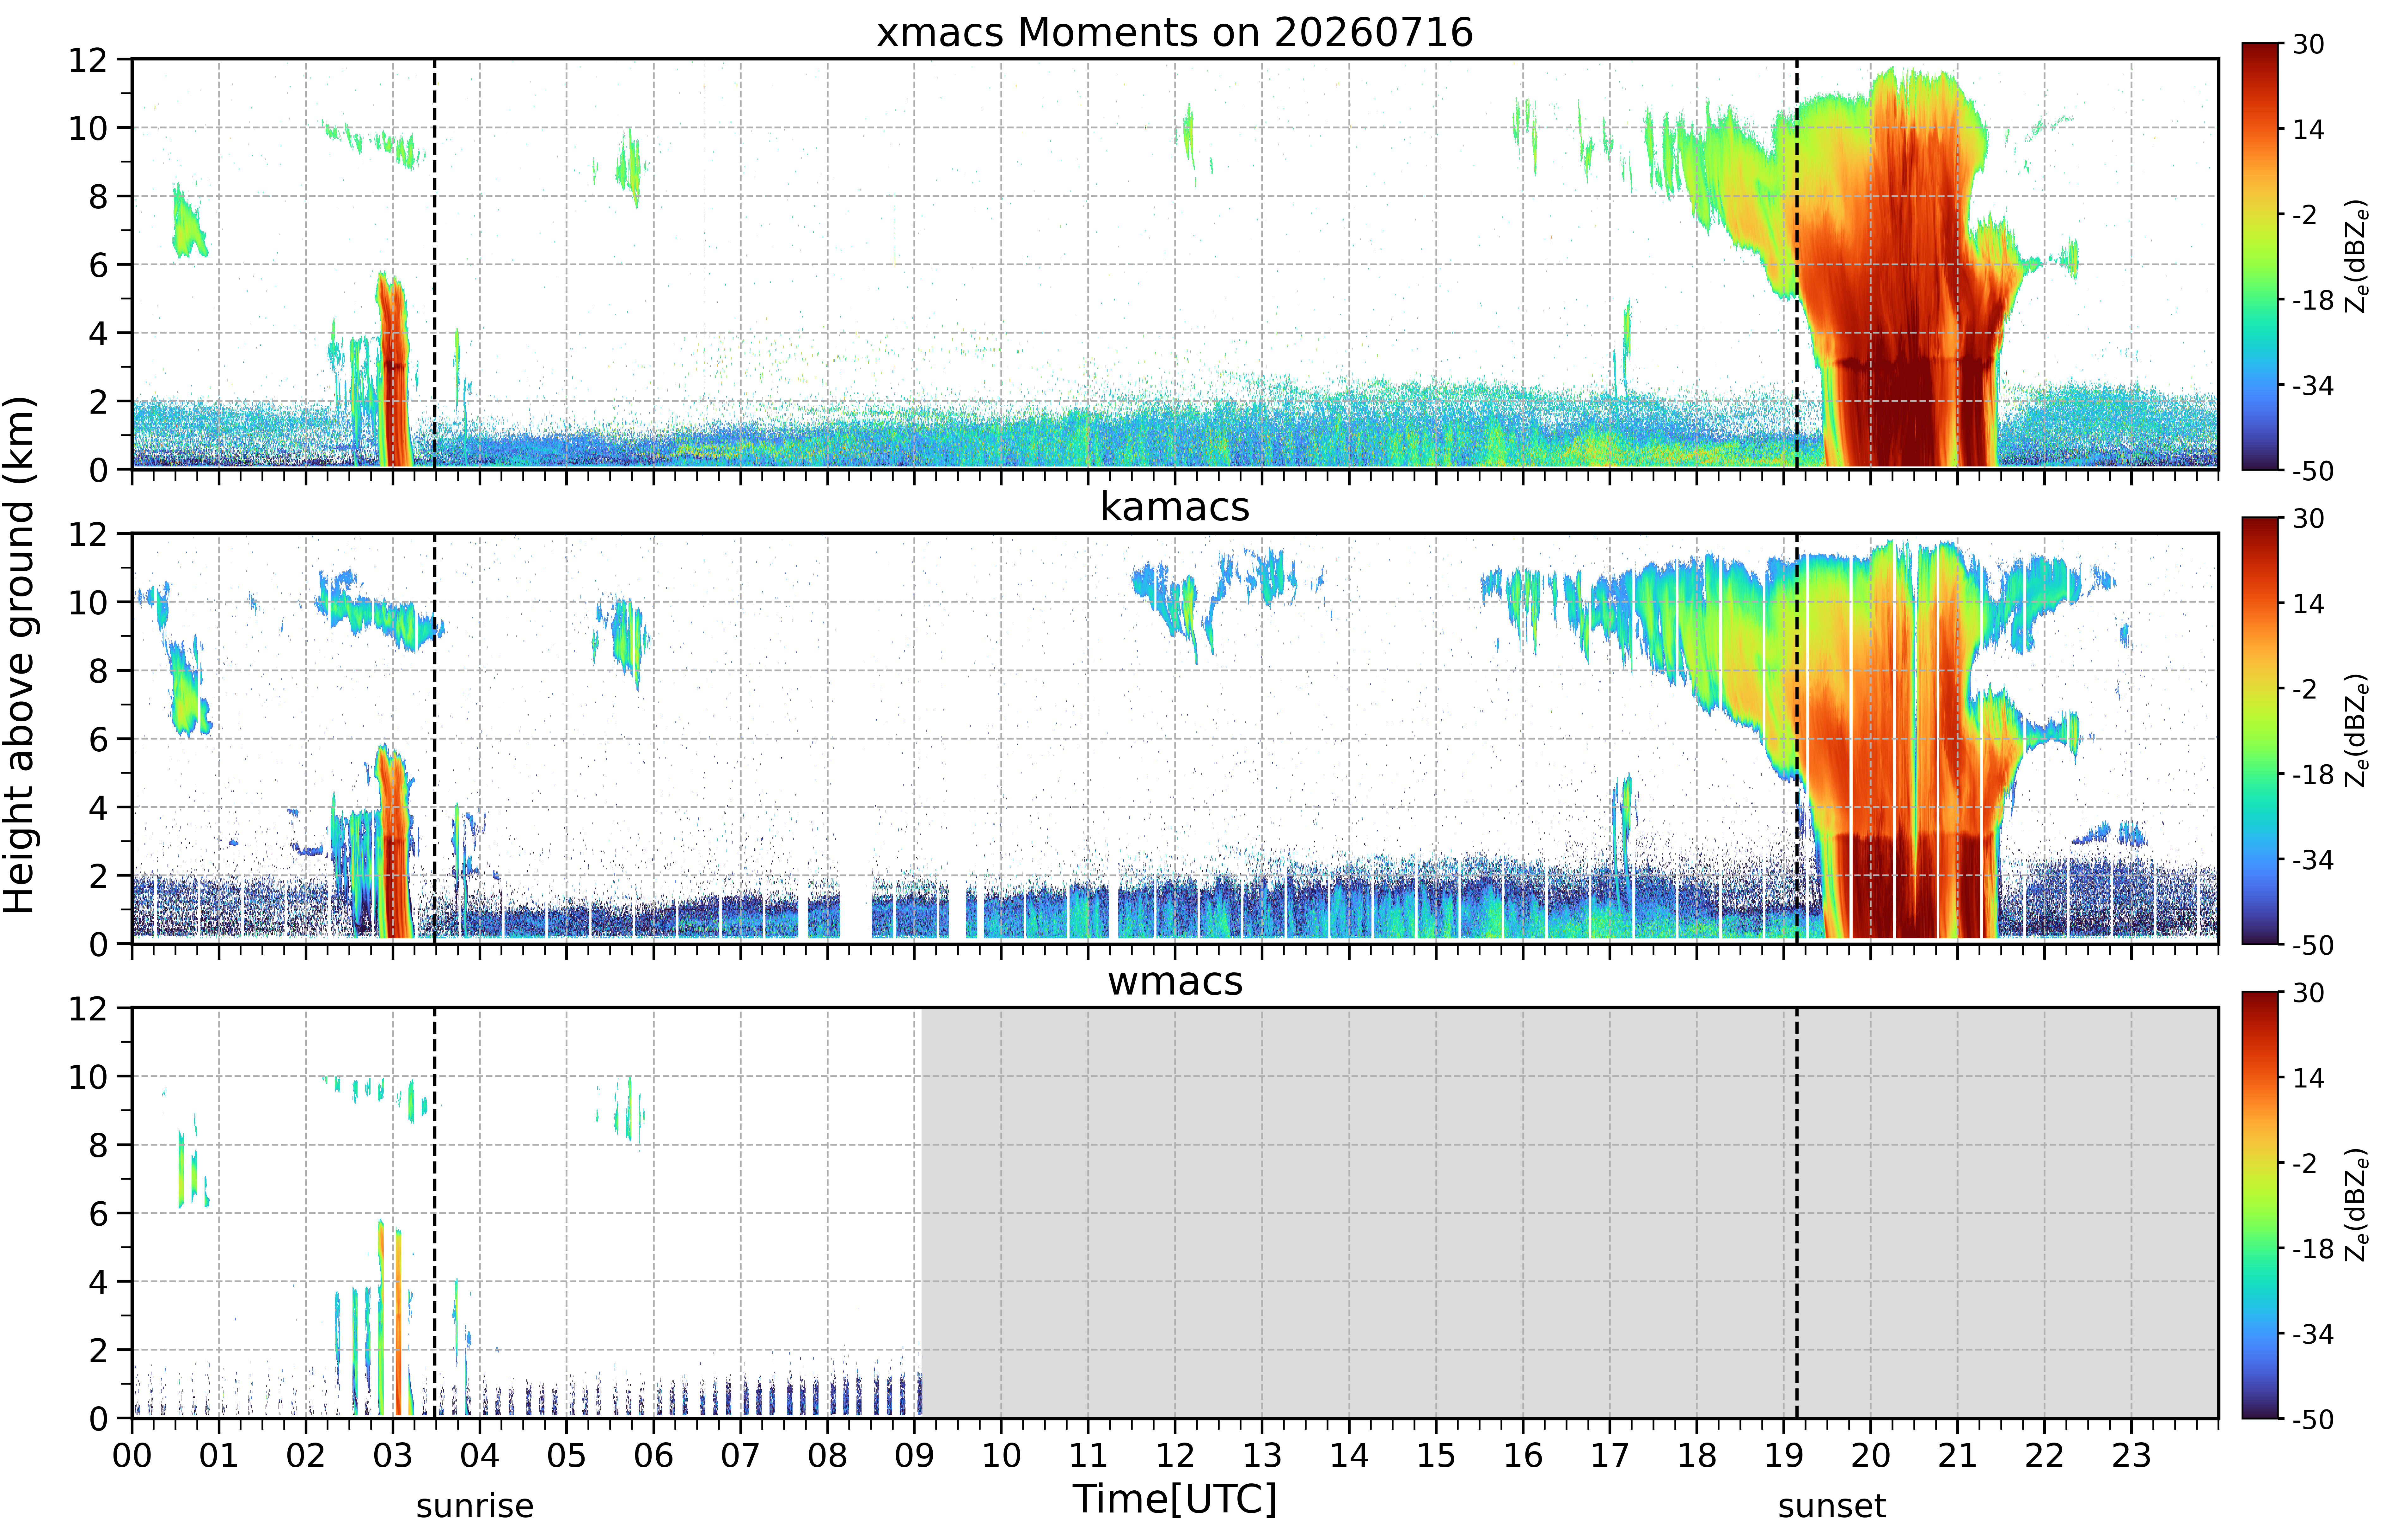
Task: Click y-axis tick "10" of the kamacs panel
Action: pyautogui.click(x=88, y=602)
